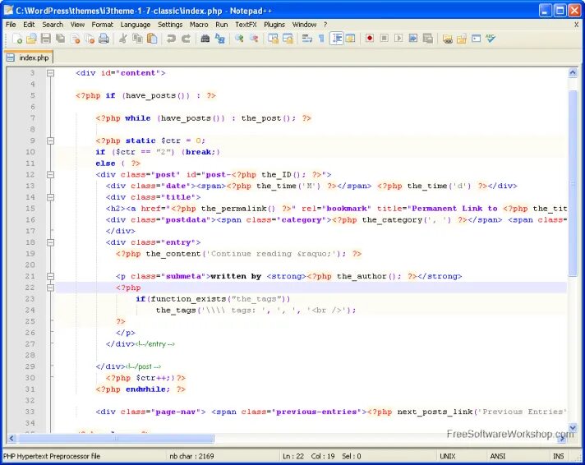Play back the recorded macro
This screenshot has height=465, width=585.
tap(398, 39)
